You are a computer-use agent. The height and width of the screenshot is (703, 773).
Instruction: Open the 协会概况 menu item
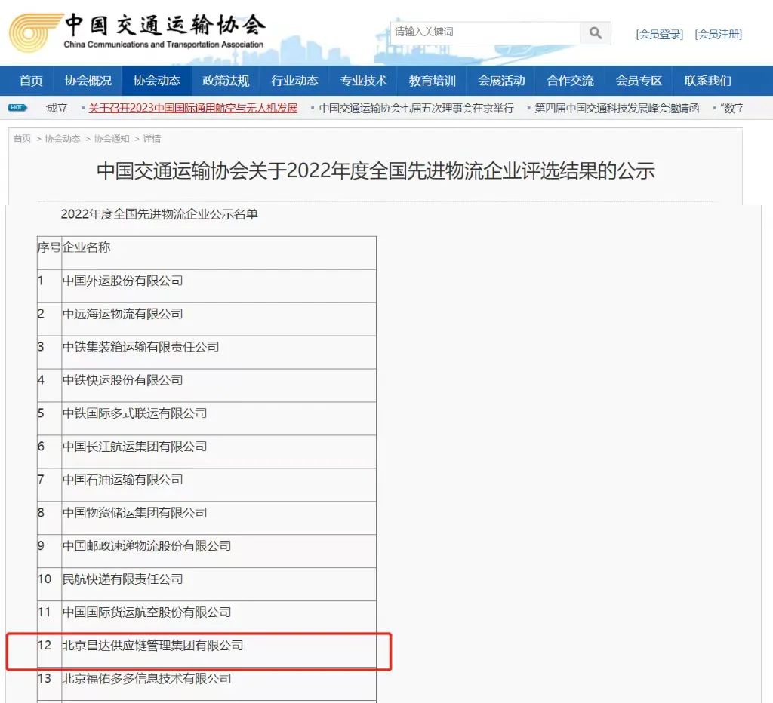click(88, 81)
